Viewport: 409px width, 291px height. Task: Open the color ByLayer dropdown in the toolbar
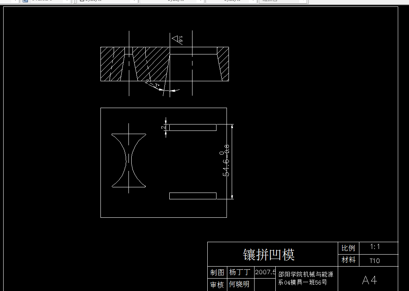pos(108,1)
